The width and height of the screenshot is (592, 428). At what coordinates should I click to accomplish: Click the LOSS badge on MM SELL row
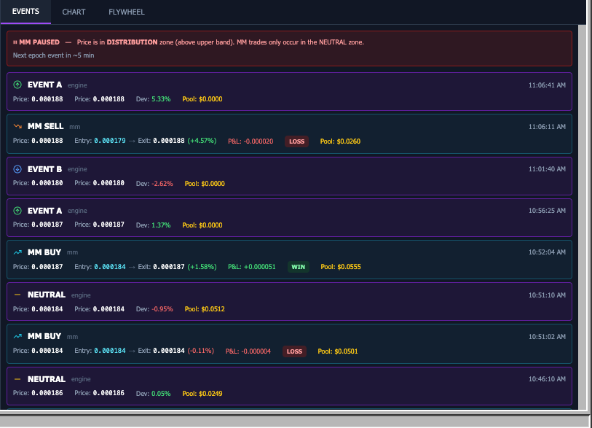pos(297,141)
